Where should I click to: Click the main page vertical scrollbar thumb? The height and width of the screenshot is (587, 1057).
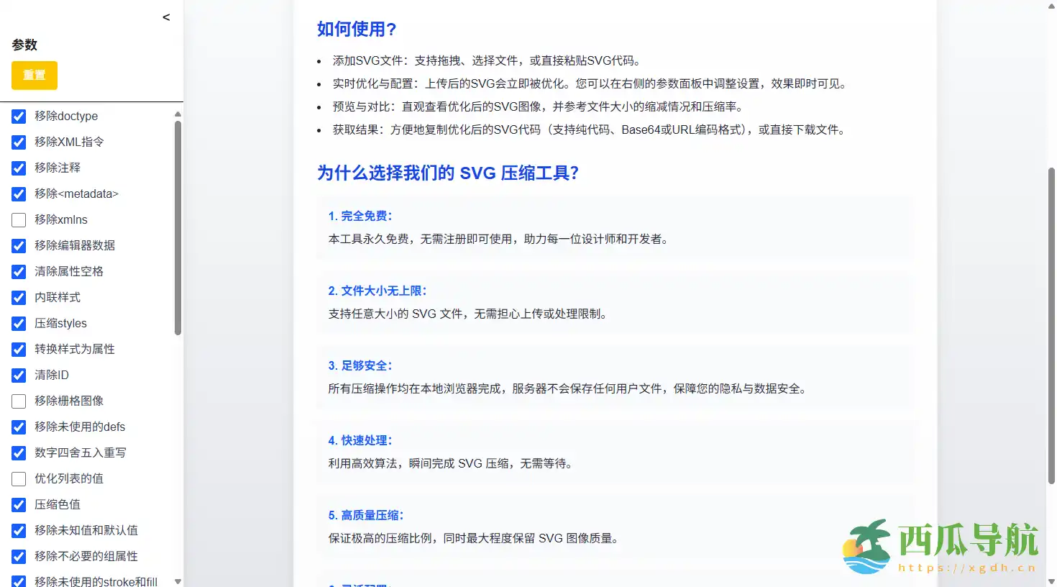[1051, 324]
